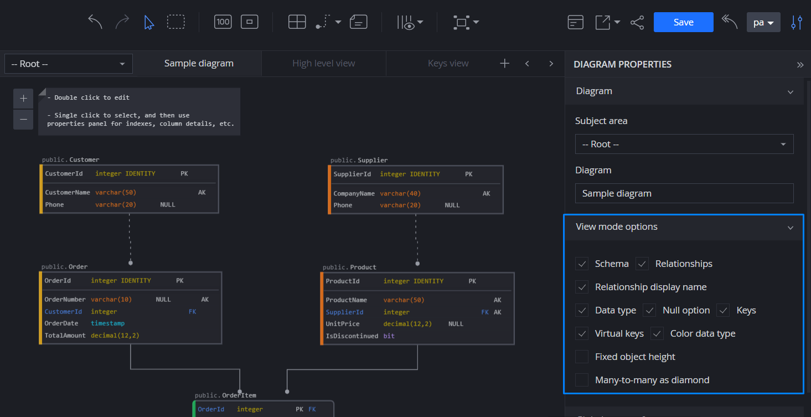
Task: Collapse the View mode options section
Action: tap(792, 227)
